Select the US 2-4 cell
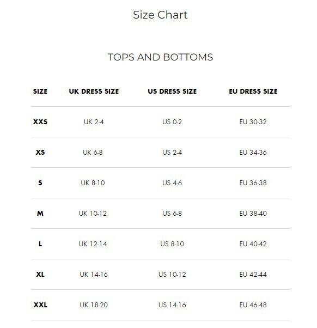 coord(172,153)
